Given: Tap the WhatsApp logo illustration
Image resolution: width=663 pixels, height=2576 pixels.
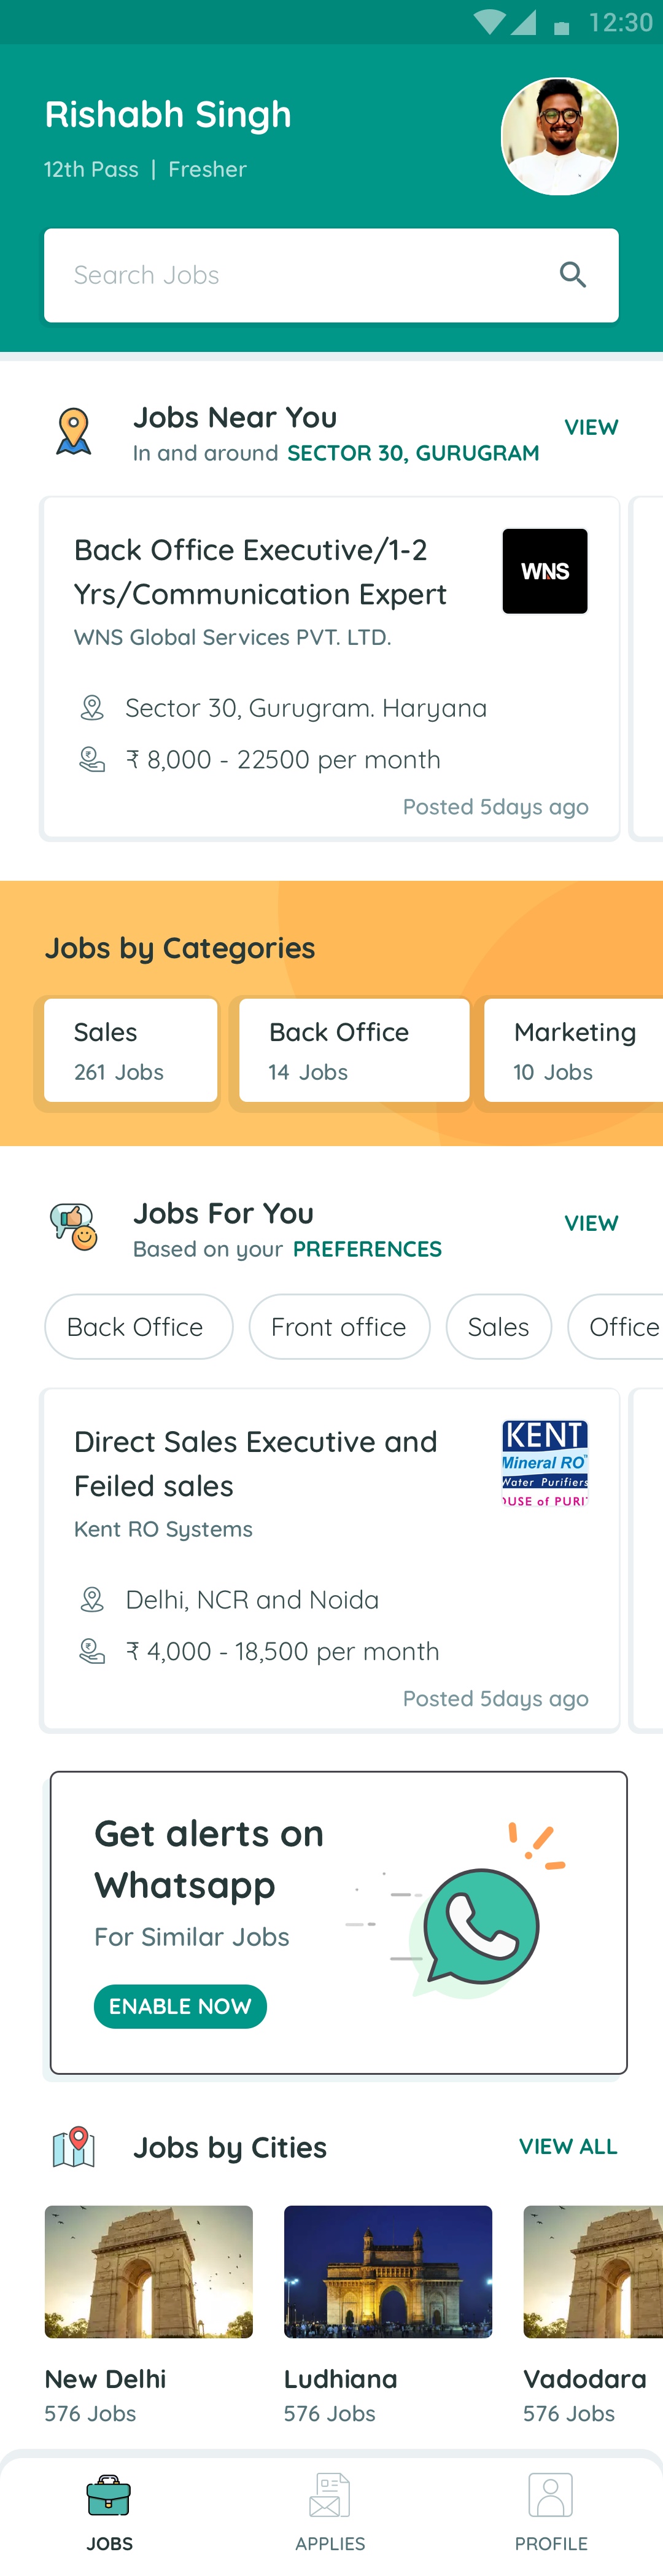Looking at the screenshot, I should pyautogui.click(x=481, y=1925).
